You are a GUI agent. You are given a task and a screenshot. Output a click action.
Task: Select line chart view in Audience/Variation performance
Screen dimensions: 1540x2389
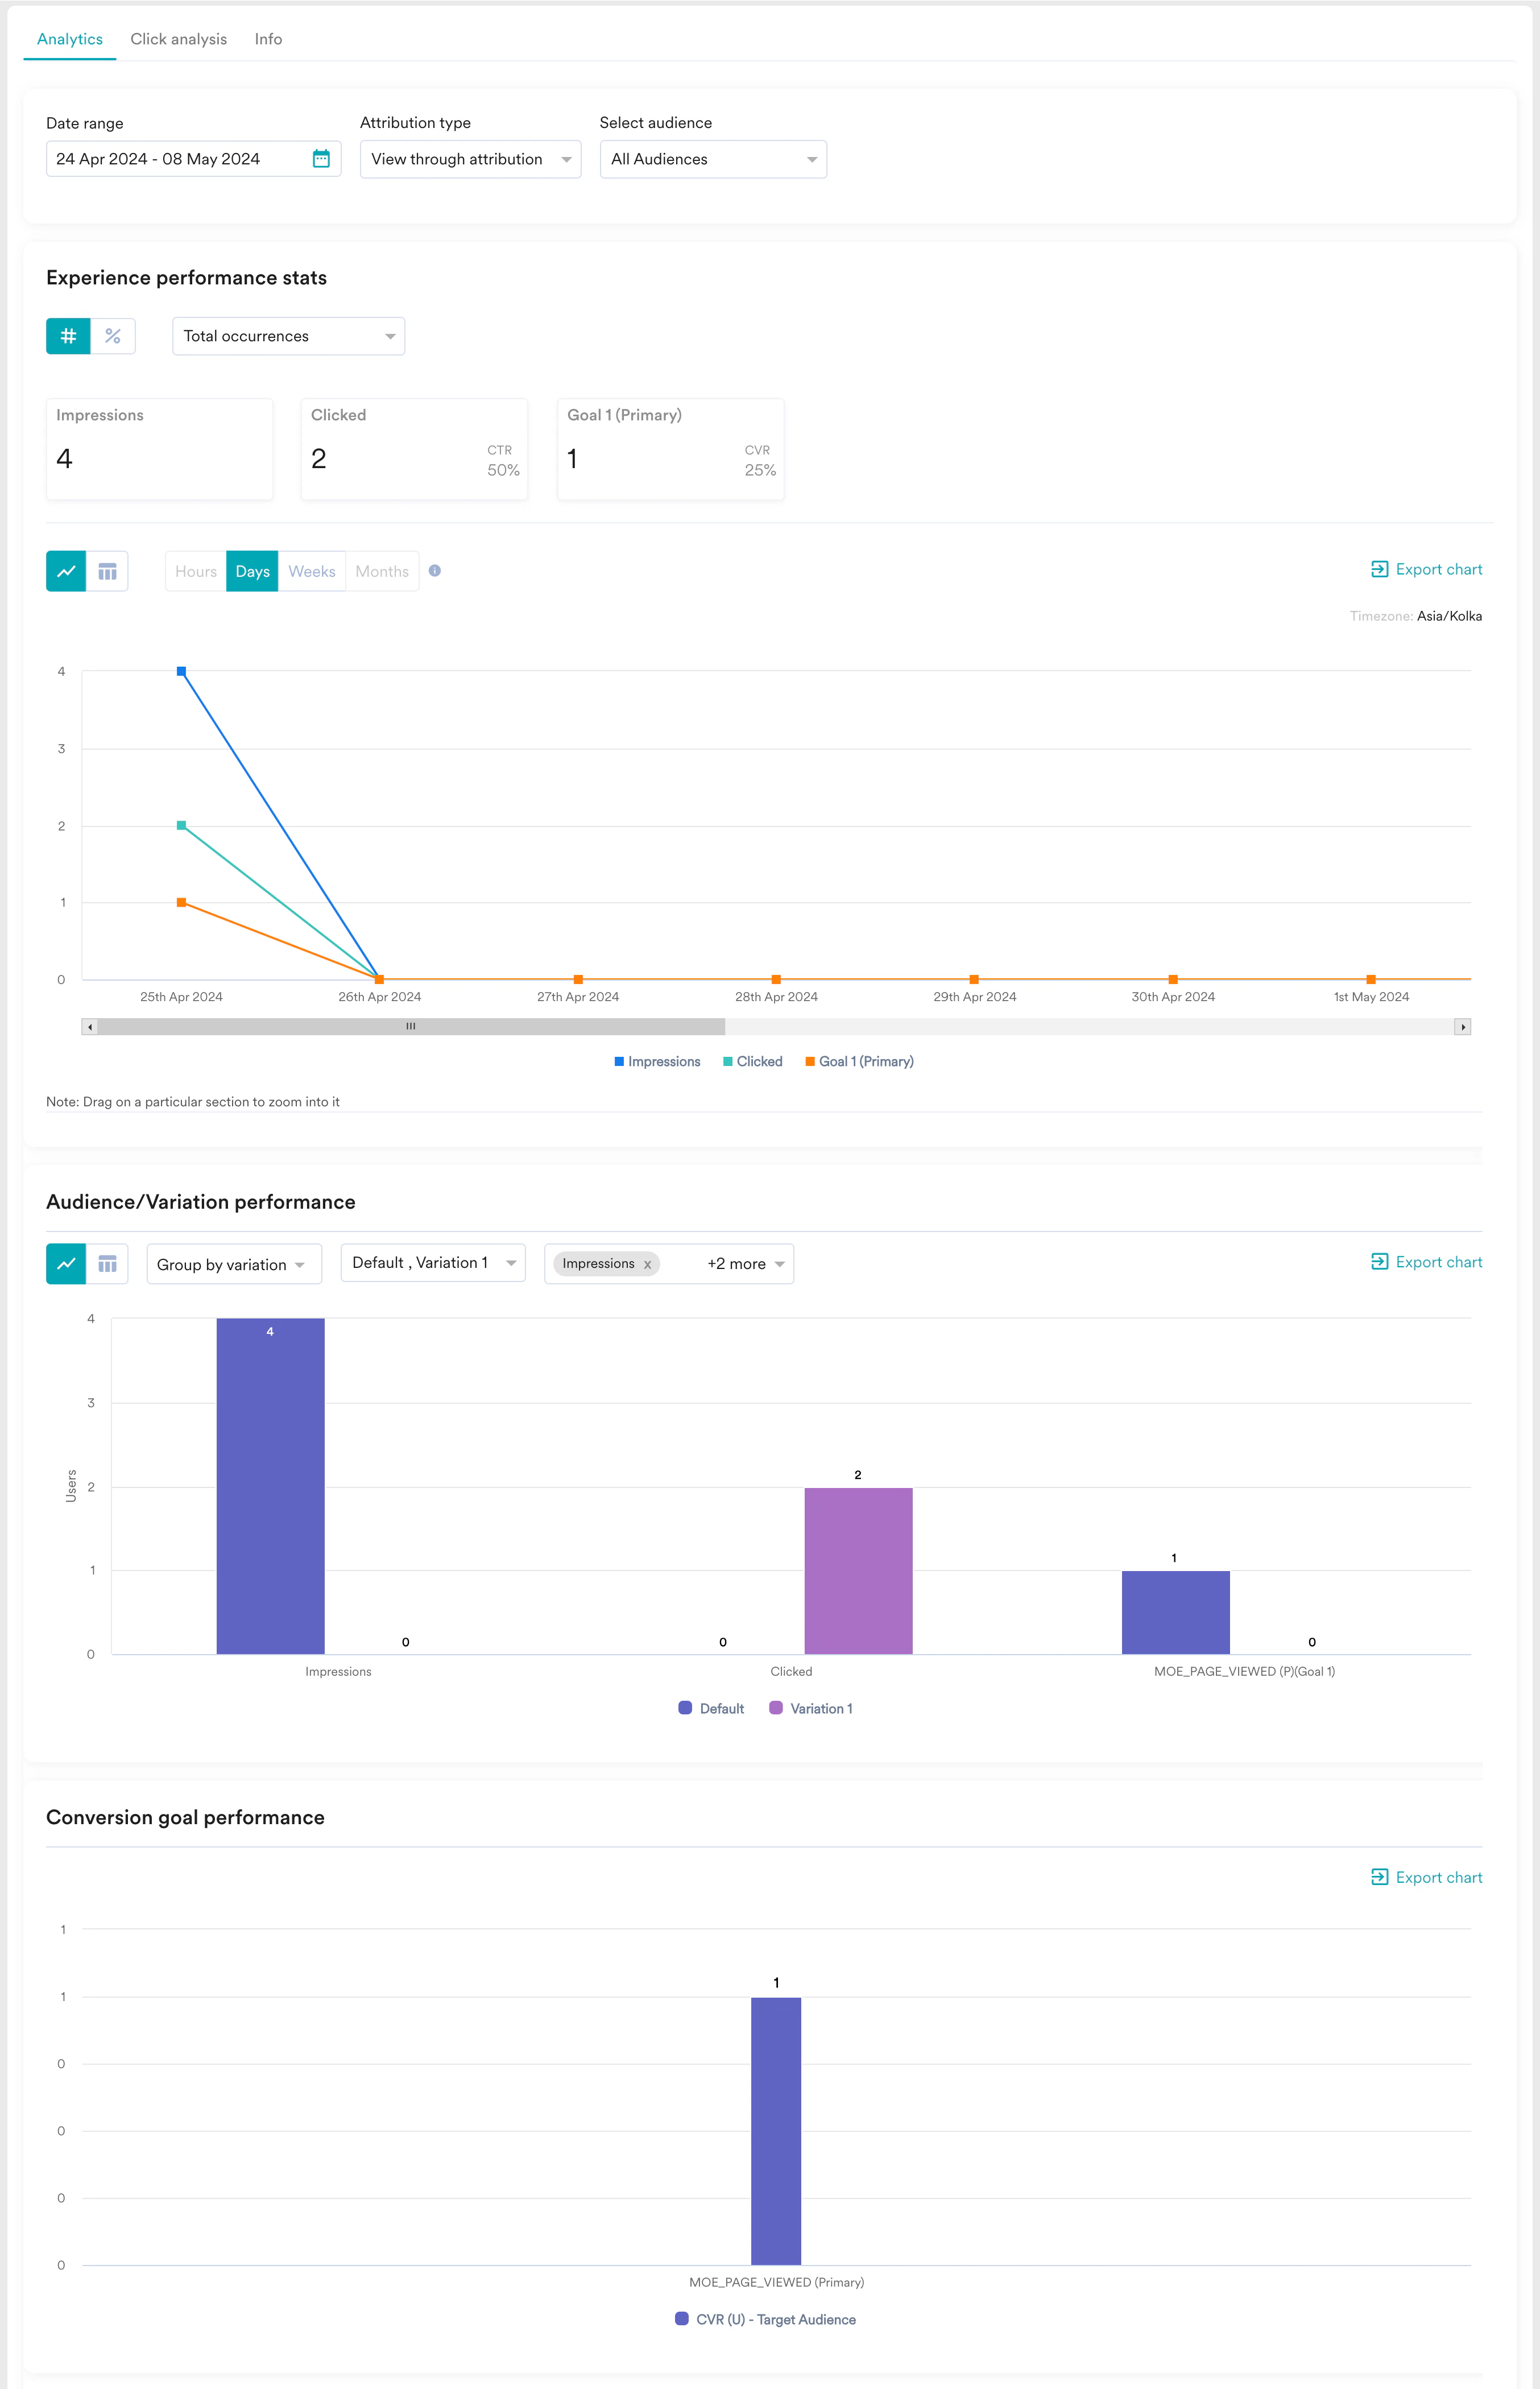pyautogui.click(x=65, y=1263)
